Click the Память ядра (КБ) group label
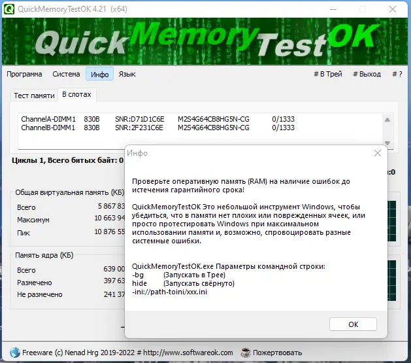 point(44,255)
